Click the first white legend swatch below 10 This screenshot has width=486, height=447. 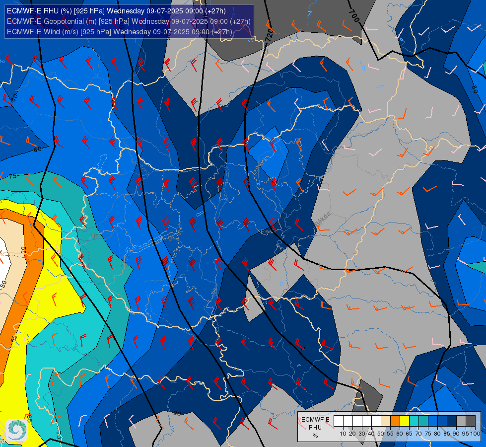(339, 421)
